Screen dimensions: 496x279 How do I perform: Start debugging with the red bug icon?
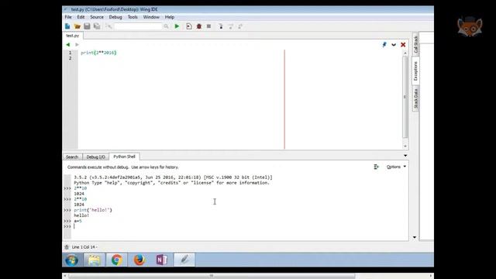(199, 26)
